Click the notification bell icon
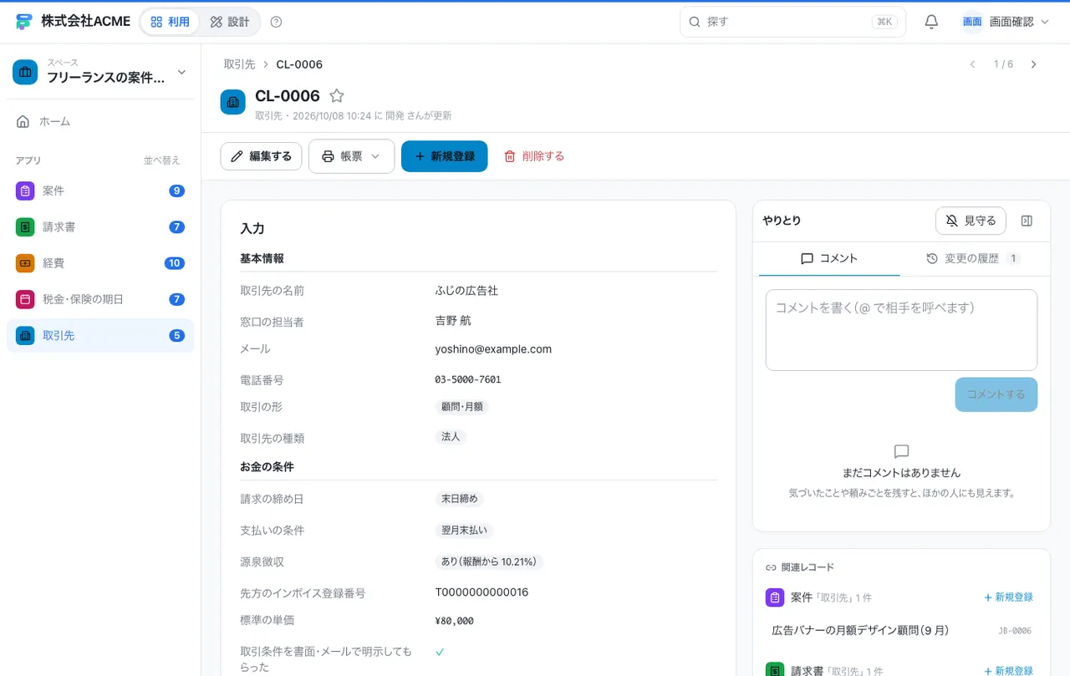Image resolution: width=1070 pixels, height=676 pixels. [x=931, y=22]
